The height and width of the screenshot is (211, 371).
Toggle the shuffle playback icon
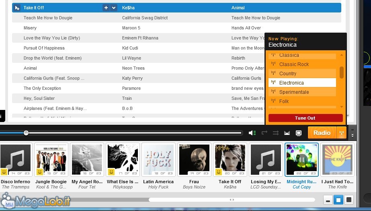[276, 133]
